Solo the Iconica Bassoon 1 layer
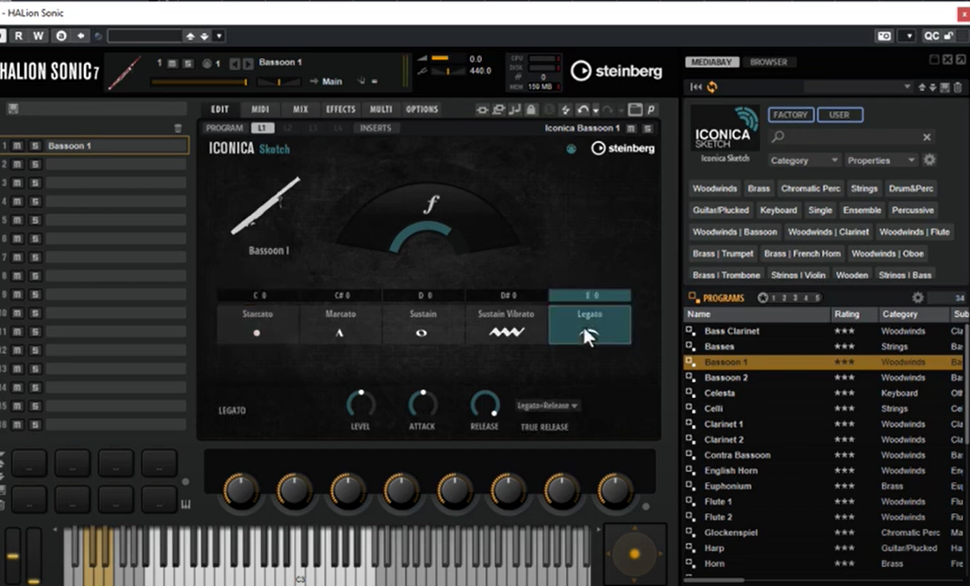The width and height of the screenshot is (970, 586). 648,128
